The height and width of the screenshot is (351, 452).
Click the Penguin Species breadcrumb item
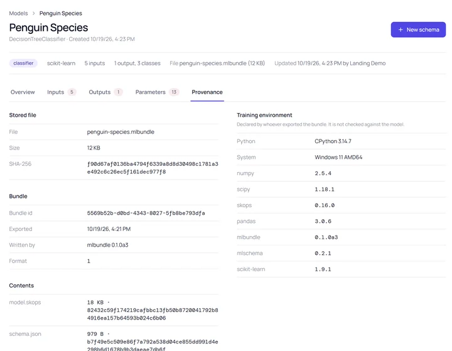coord(60,13)
